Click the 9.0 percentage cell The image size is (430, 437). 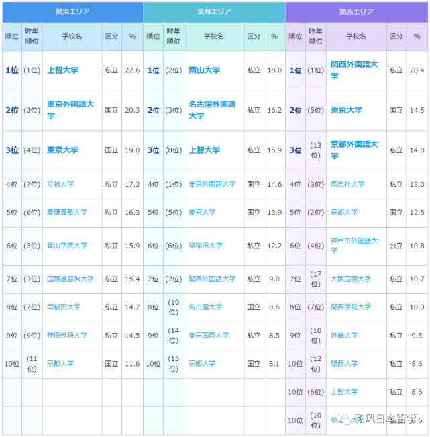point(274,279)
